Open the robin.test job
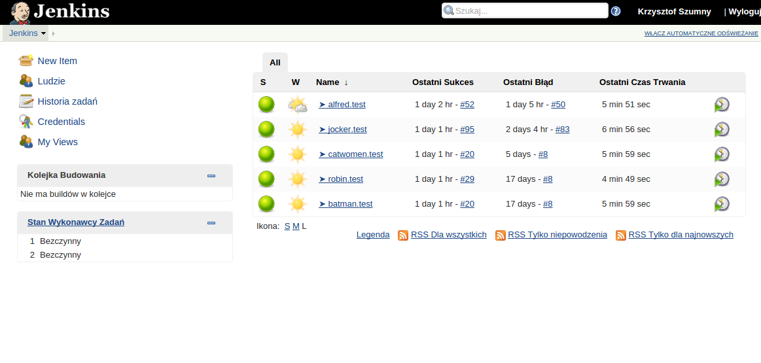The width and height of the screenshot is (761, 363). [x=341, y=179]
